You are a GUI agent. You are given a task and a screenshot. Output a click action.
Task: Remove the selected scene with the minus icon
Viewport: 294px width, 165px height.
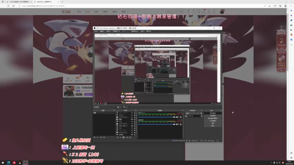pyautogui.click(x=97, y=137)
